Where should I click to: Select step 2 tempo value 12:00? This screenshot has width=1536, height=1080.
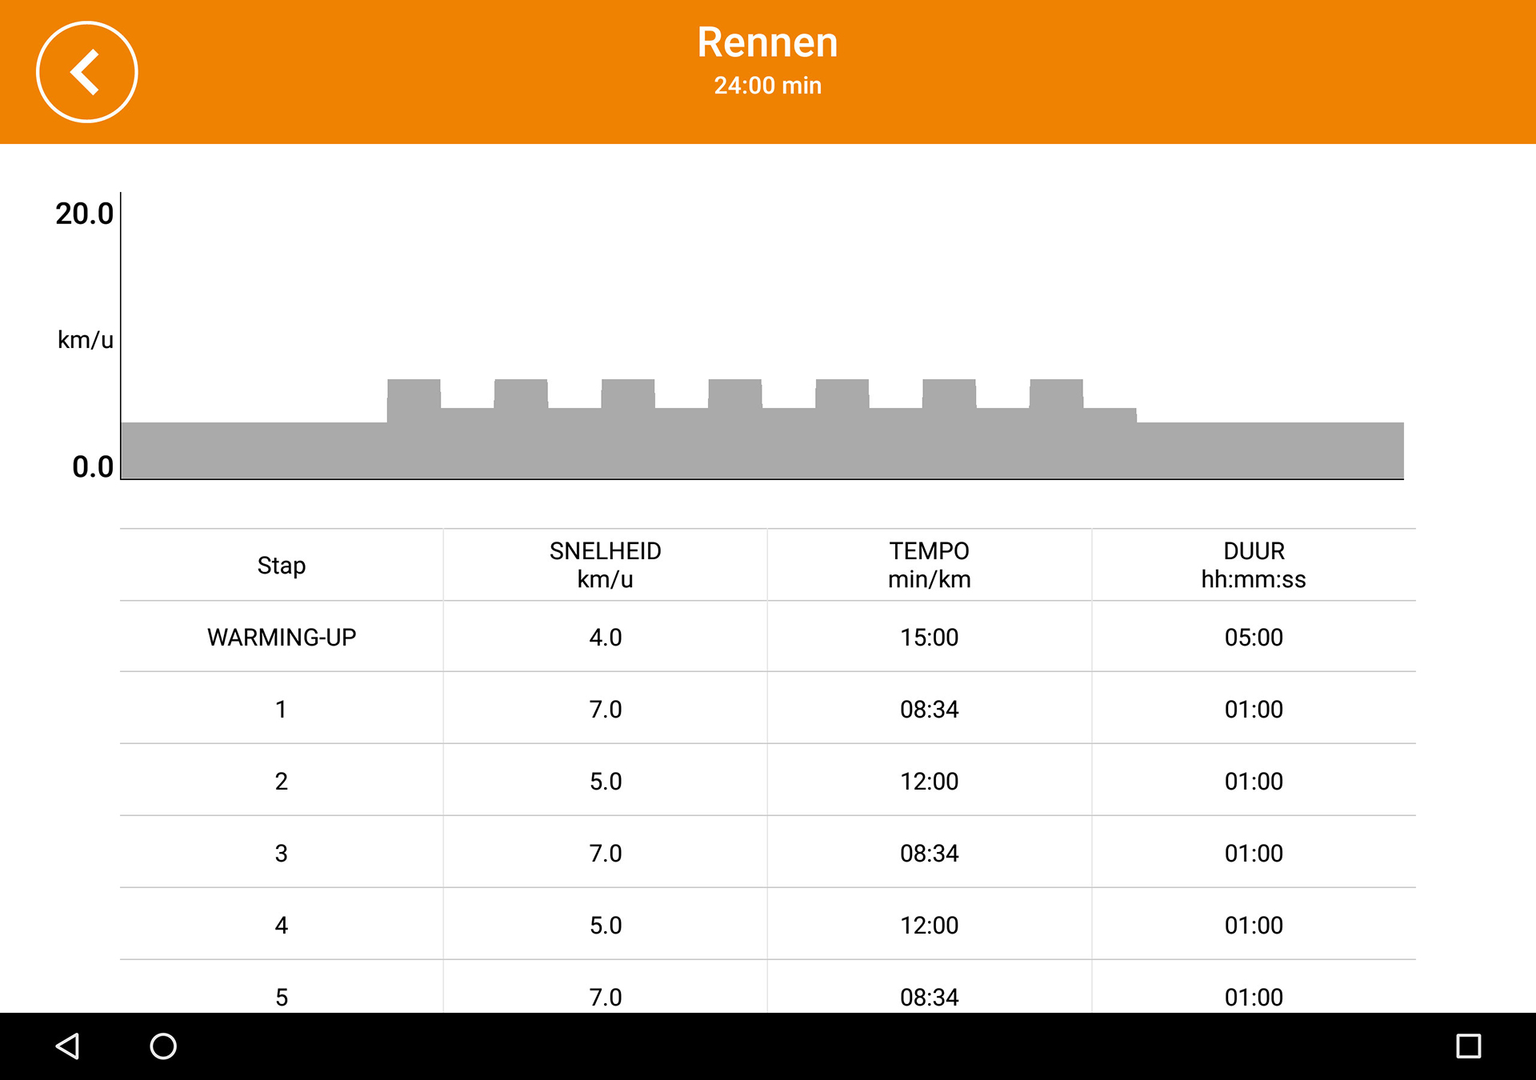click(x=929, y=782)
